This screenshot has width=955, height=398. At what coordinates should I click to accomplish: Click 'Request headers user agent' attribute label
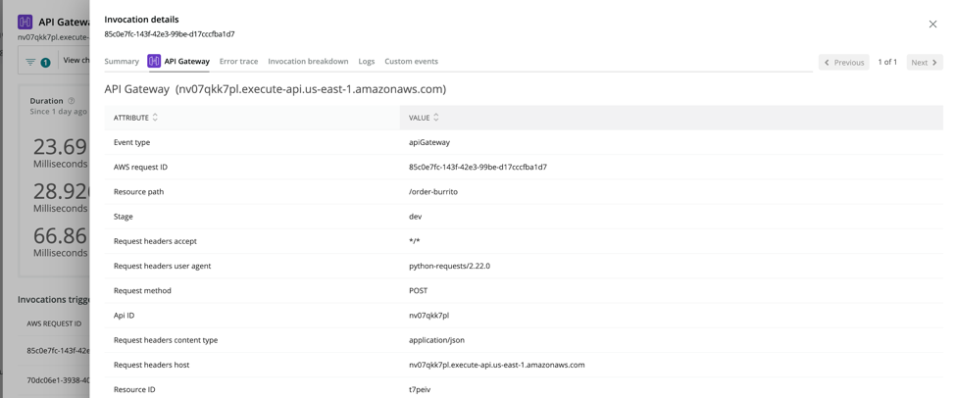coord(163,266)
